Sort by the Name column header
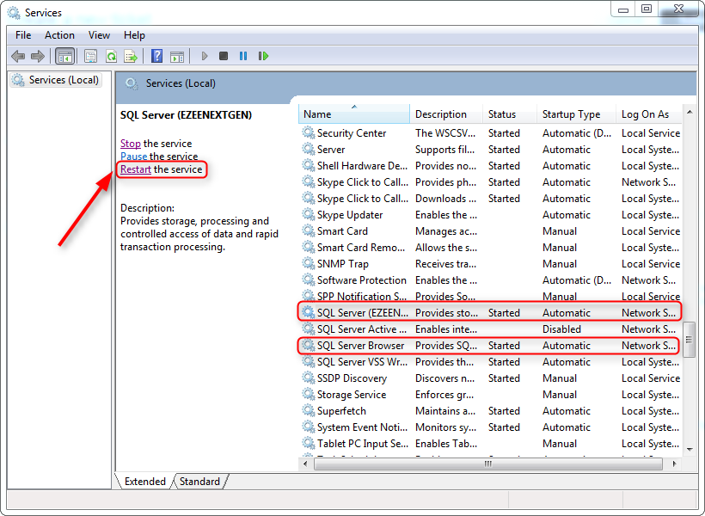 (x=354, y=114)
